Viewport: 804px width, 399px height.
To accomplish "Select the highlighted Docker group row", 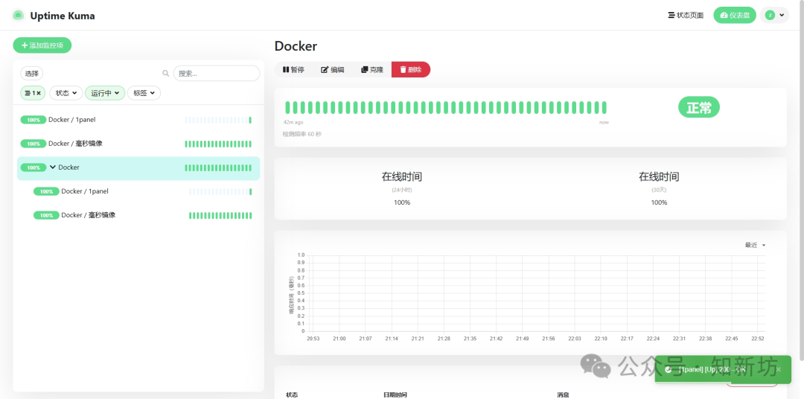I will tap(138, 167).
